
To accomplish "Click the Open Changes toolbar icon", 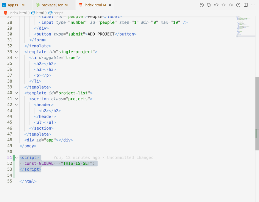I will 216,5.
